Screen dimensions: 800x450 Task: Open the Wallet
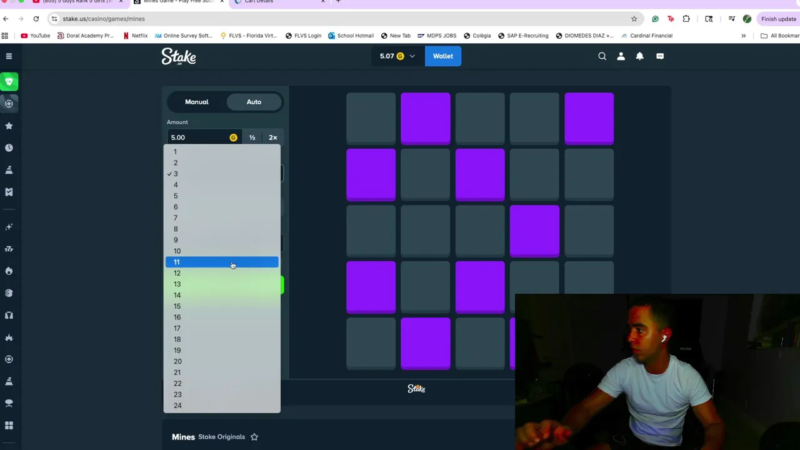443,56
